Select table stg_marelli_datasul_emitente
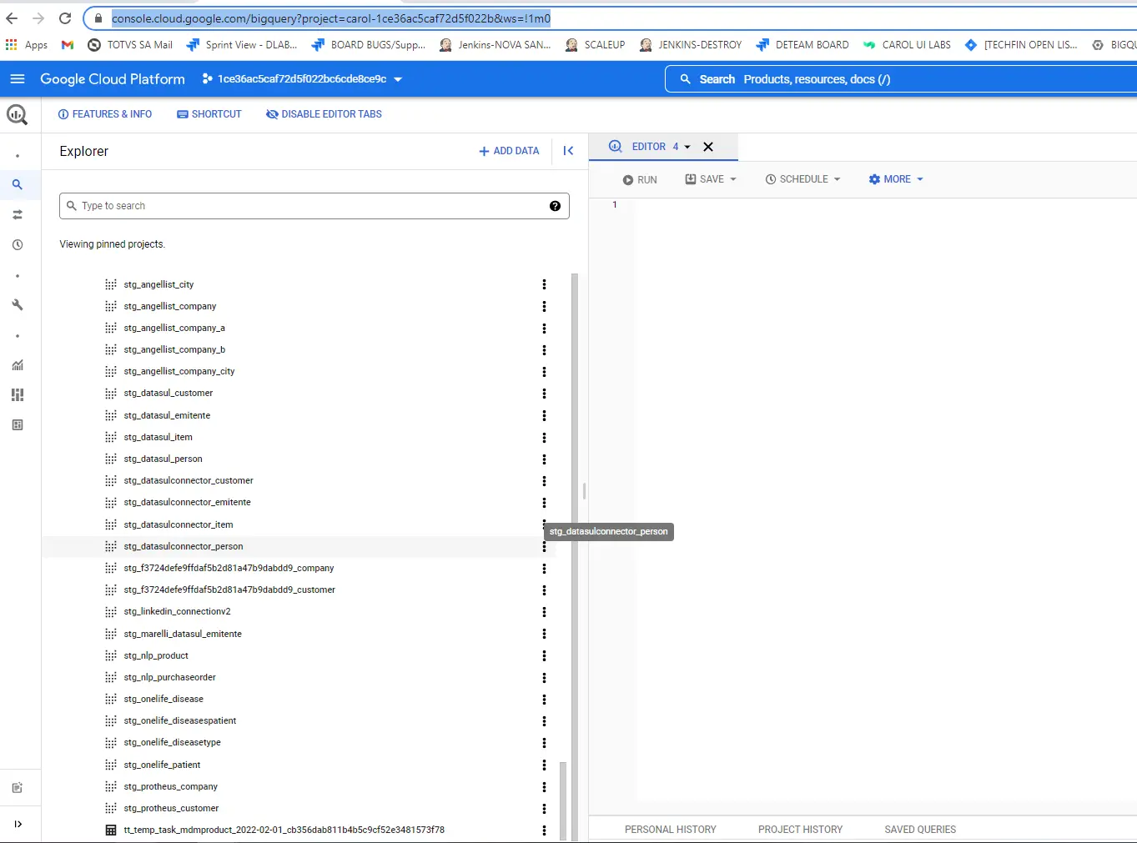This screenshot has height=843, width=1137. click(x=183, y=635)
